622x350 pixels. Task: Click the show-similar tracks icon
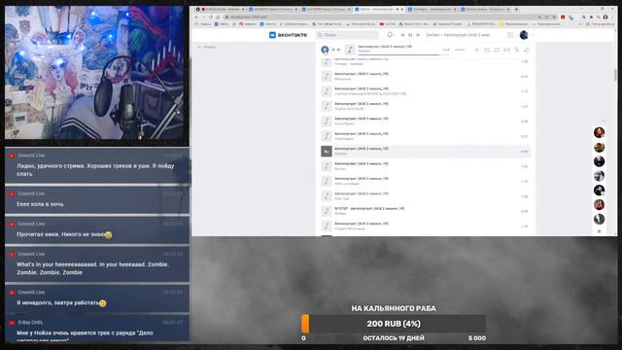coord(516,50)
